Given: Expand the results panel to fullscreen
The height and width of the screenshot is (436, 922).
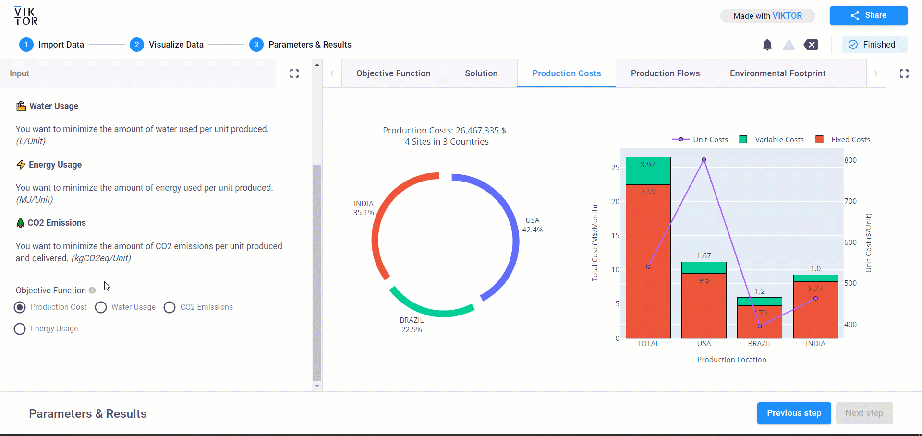Looking at the screenshot, I should (904, 73).
